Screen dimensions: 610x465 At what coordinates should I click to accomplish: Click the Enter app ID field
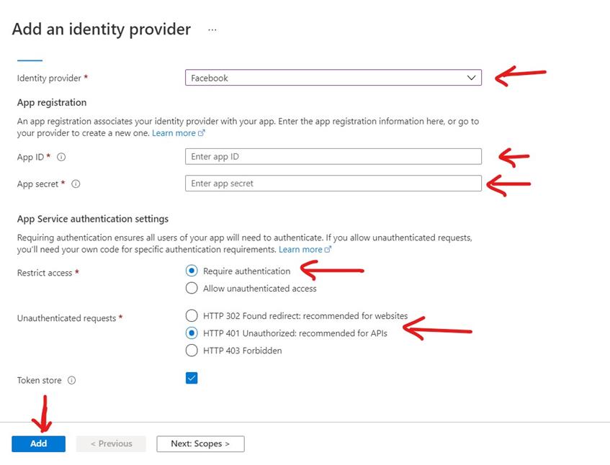(x=331, y=156)
